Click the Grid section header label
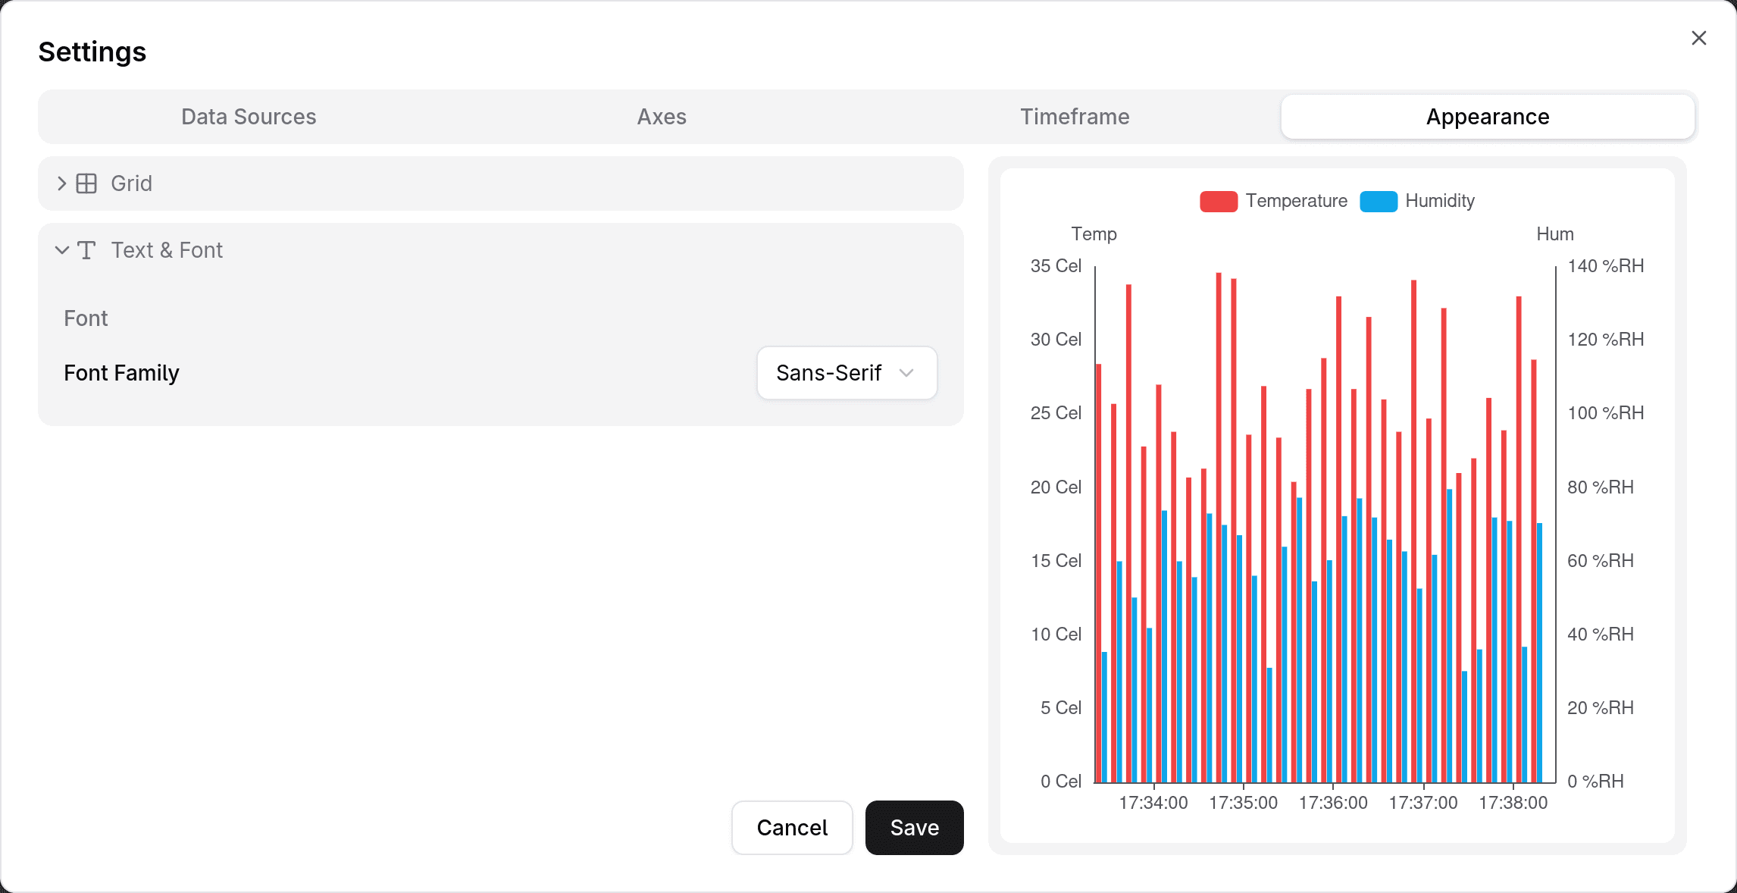This screenshot has width=1737, height=893. [x=131, y=183]
